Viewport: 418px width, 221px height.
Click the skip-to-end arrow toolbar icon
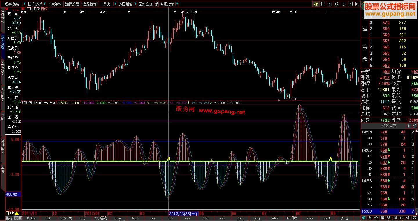pyautogui.click(x=357, y=4)
